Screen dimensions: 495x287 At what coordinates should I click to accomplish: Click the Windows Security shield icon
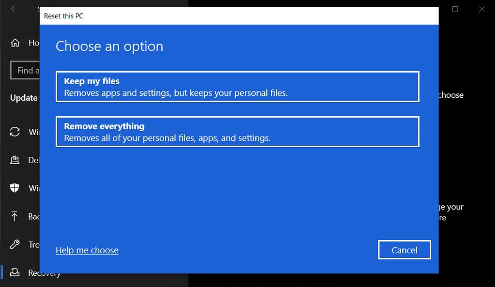tap(15, 188)
